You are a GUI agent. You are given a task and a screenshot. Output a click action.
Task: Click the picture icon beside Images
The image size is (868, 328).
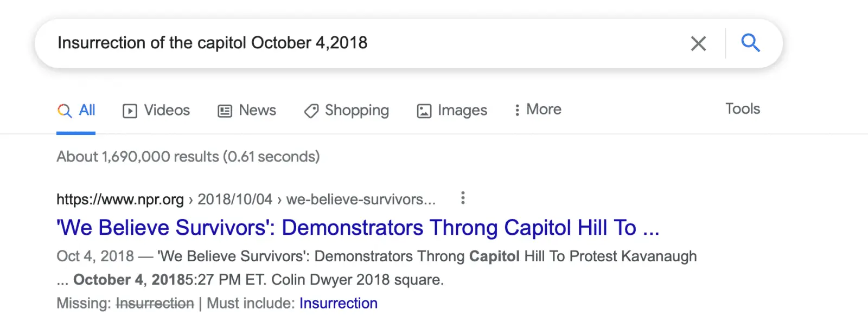tap(424, 111)
